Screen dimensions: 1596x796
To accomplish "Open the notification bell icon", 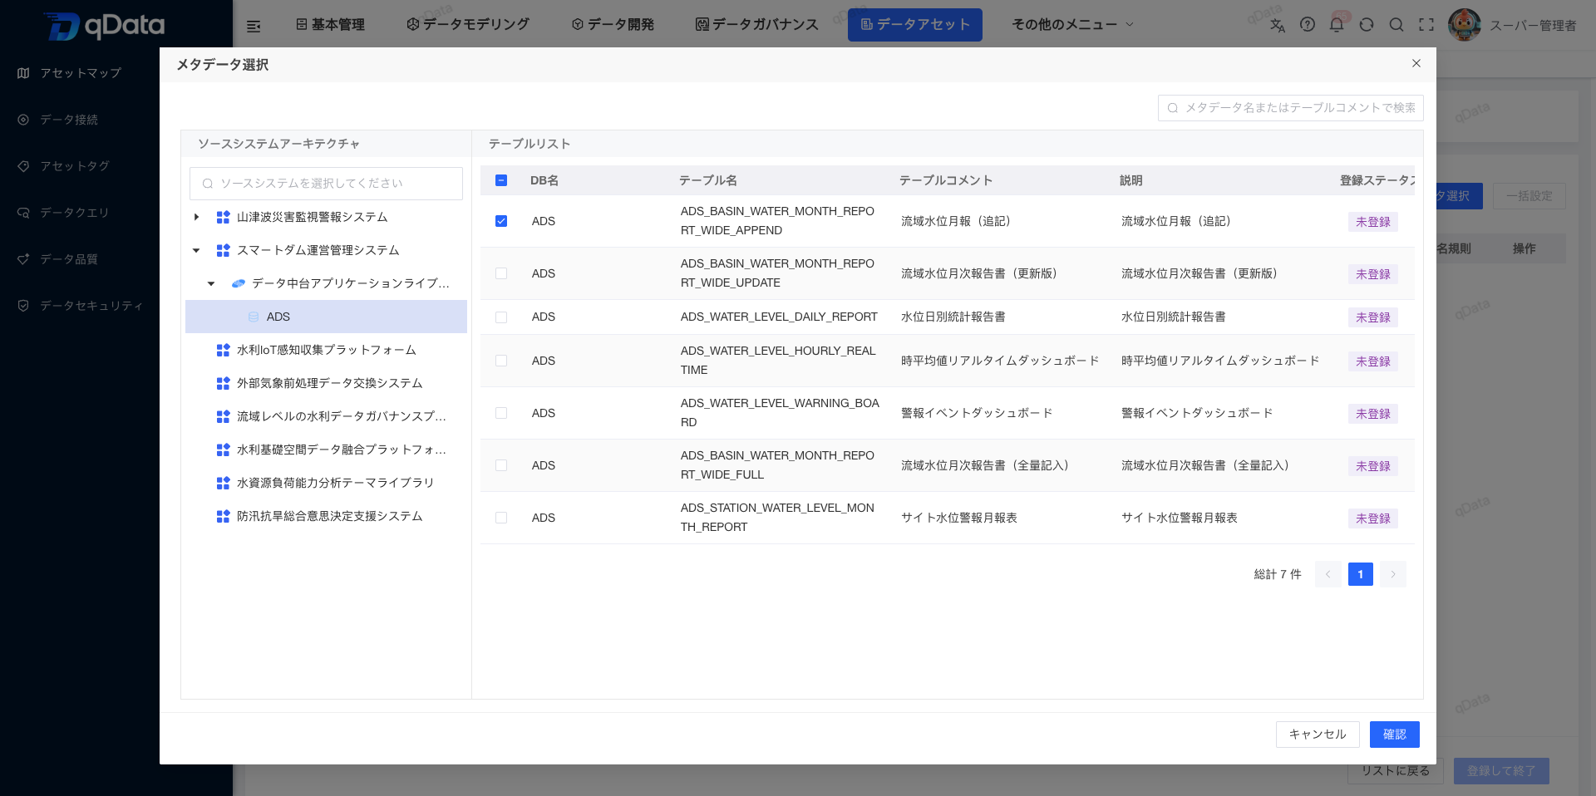I will 1337,25.
